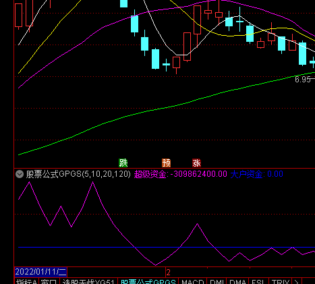
Task: Open the DMA indicator tab
Action: (237, 281)
